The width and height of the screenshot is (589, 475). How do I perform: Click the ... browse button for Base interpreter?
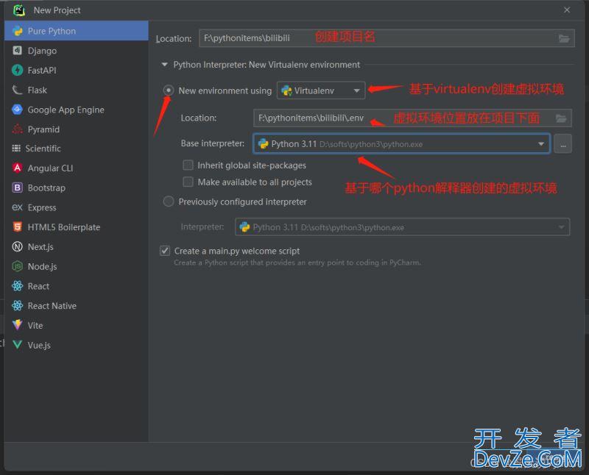(x=562, y=143)
